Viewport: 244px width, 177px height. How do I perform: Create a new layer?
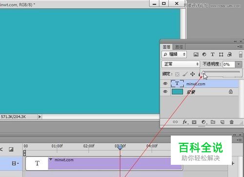click(x=223, y=122)
